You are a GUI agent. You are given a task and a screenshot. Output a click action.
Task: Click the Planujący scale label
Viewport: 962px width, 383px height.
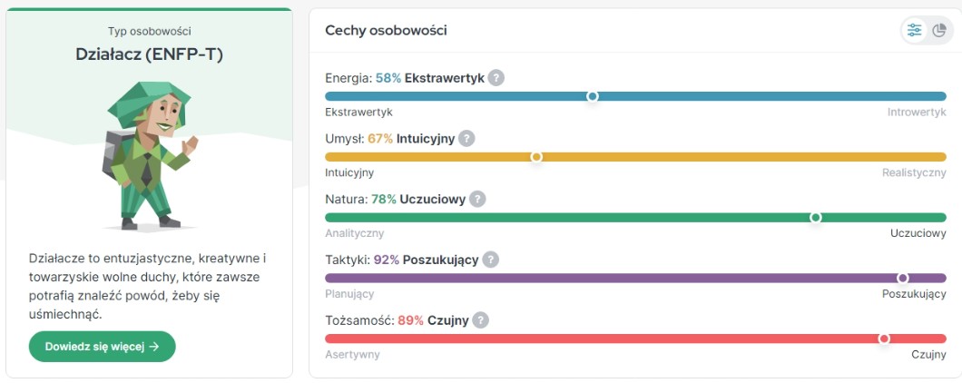point(349,294)
